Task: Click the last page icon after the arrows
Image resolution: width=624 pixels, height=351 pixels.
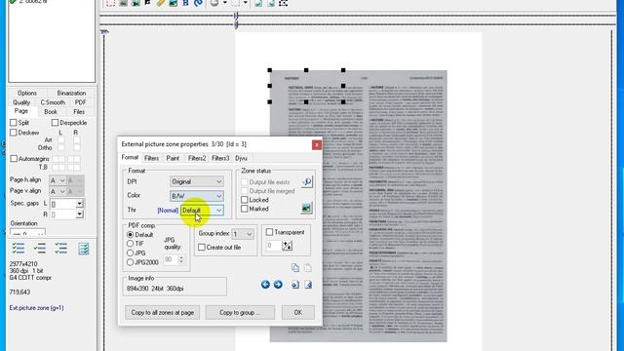Action: pyautogui.click(x=308, y=285)
